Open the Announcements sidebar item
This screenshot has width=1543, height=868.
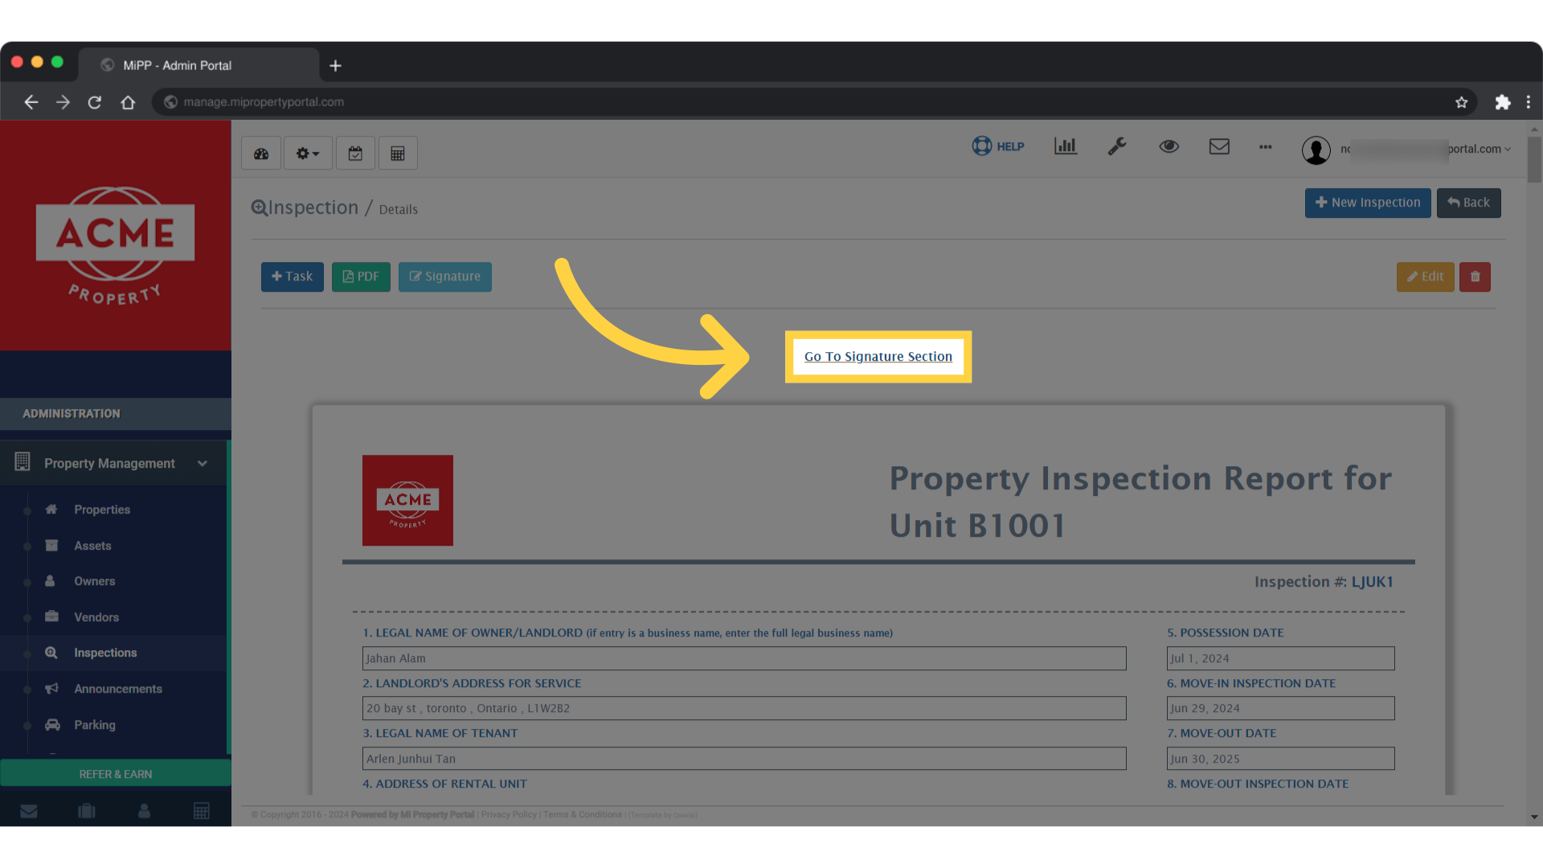118,689
